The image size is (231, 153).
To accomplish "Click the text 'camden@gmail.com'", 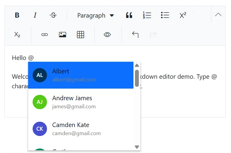I will point(77,133).
